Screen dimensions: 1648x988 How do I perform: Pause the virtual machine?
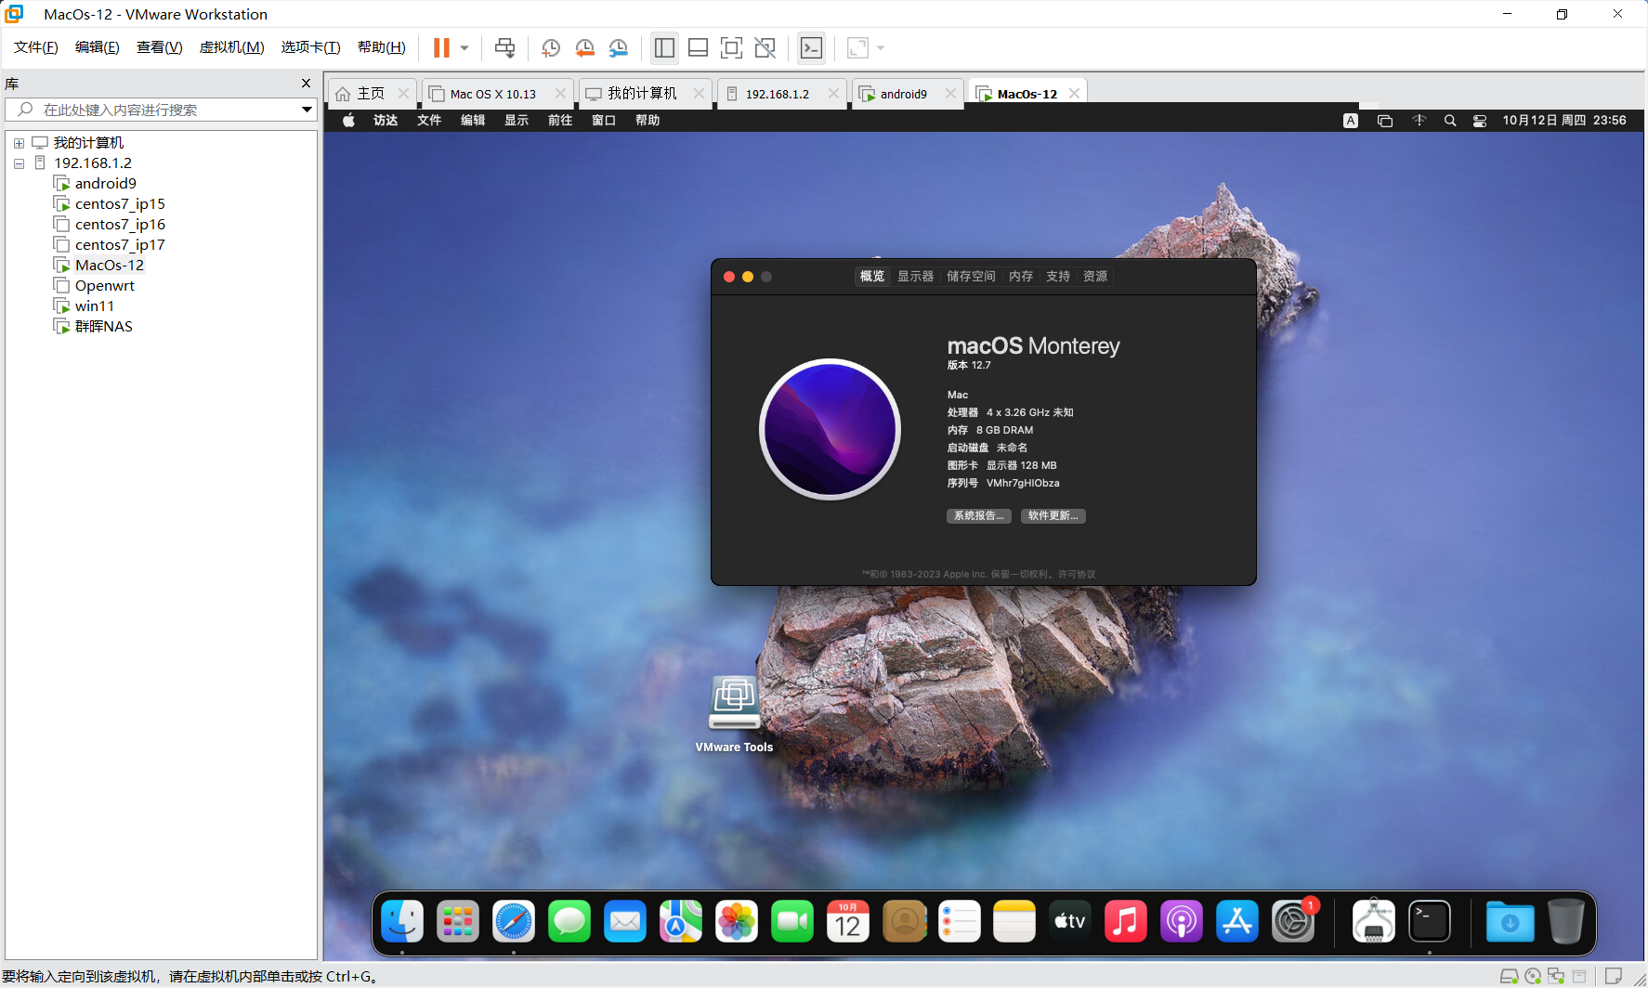pyautogui.click(x=442, y=47)
